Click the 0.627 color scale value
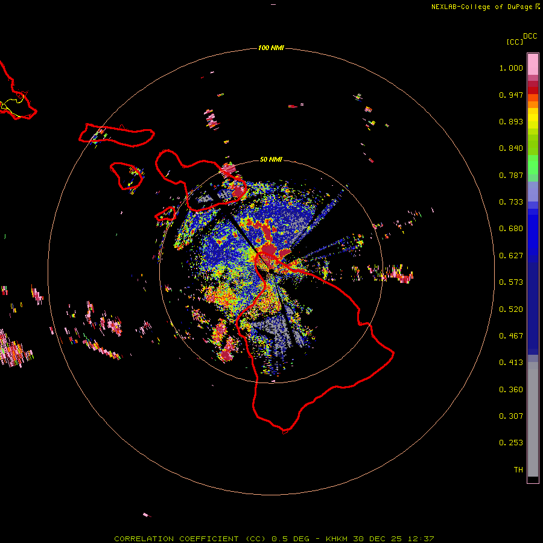The image size is (543, 543). click(x=511, y=256)
